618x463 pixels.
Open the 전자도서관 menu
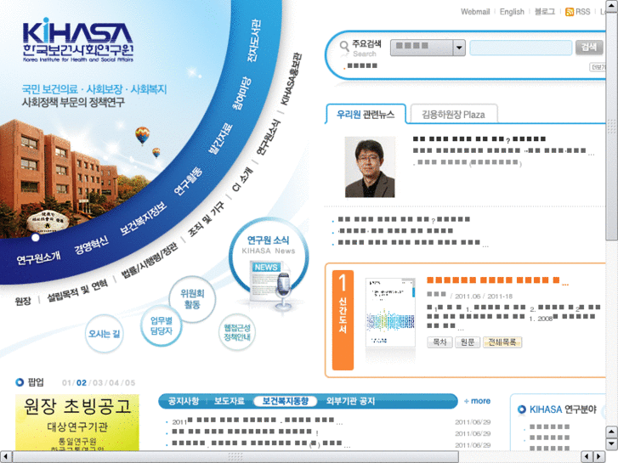(x=253, y=41)
